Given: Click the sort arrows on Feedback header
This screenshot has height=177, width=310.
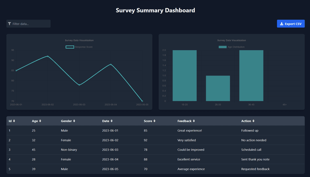Looking at the screenshot, I should 194,121.
